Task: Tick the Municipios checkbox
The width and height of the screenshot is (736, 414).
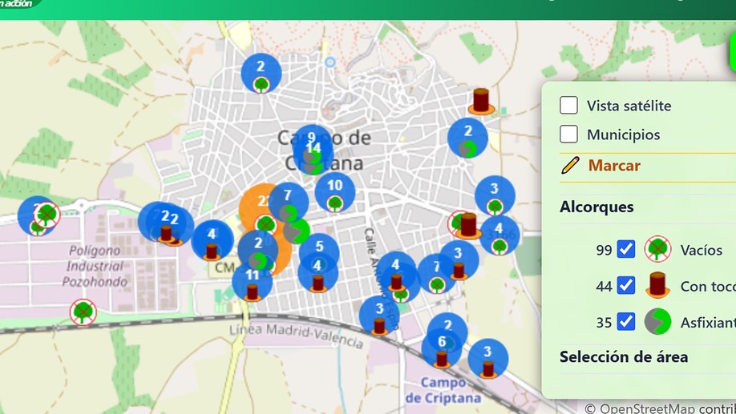Action: (568, 134)
